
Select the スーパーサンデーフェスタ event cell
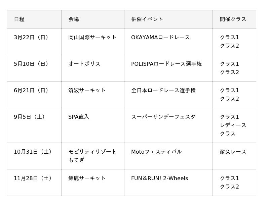tap(163, 117)
